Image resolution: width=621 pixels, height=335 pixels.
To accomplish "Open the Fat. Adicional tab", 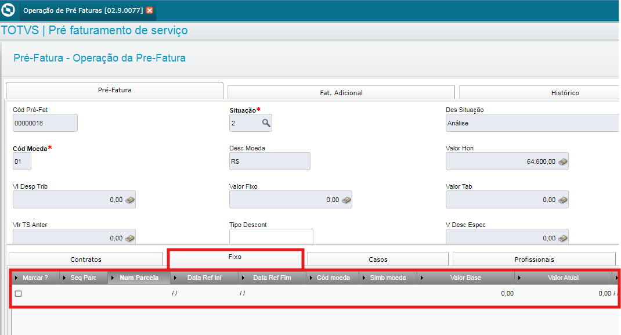I will coord(341,93).
